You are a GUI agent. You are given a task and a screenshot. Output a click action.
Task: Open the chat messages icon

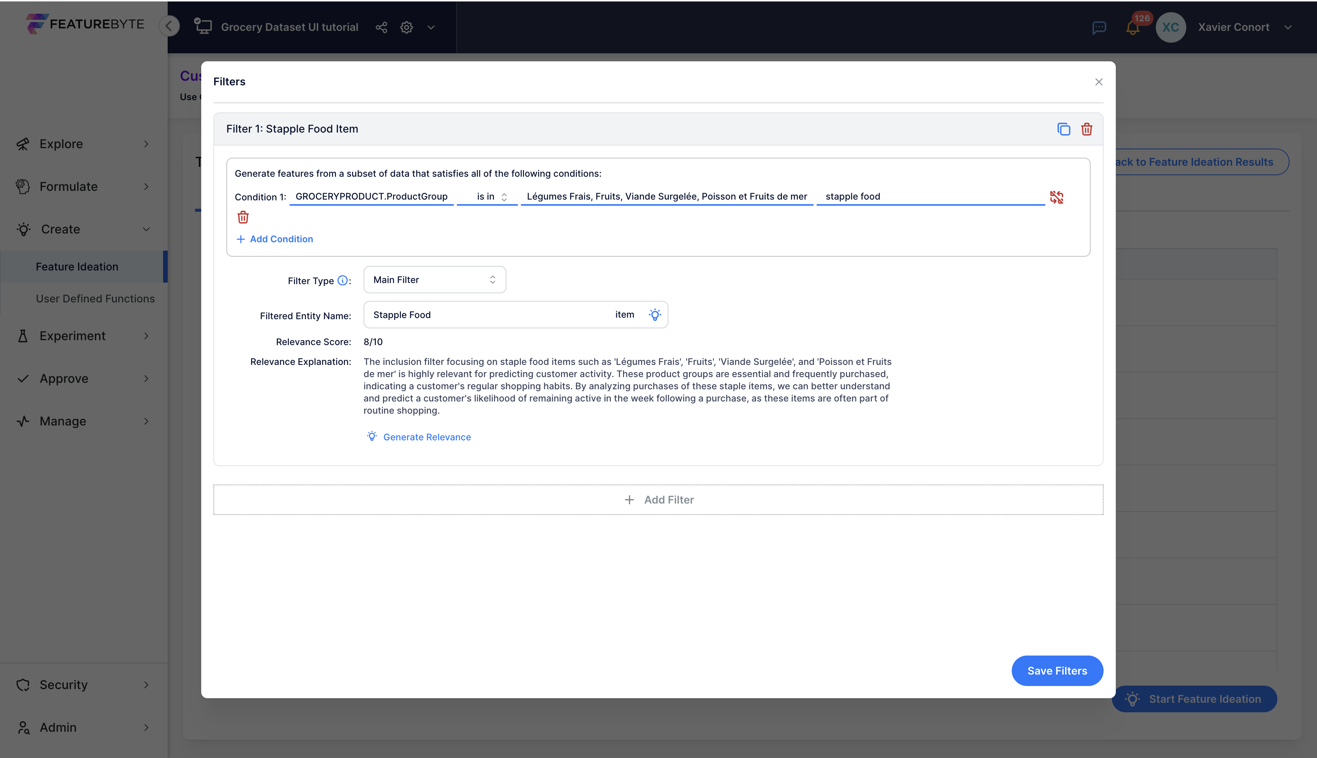pos(1099,27)
